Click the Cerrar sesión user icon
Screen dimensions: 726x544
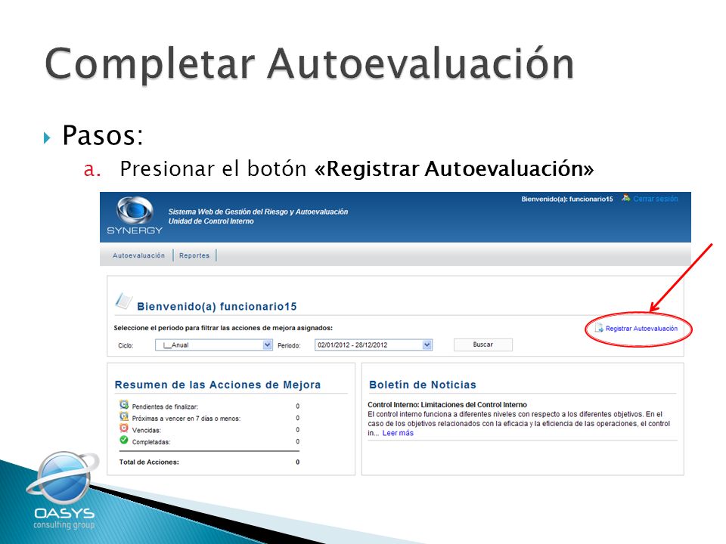(625, 198)
